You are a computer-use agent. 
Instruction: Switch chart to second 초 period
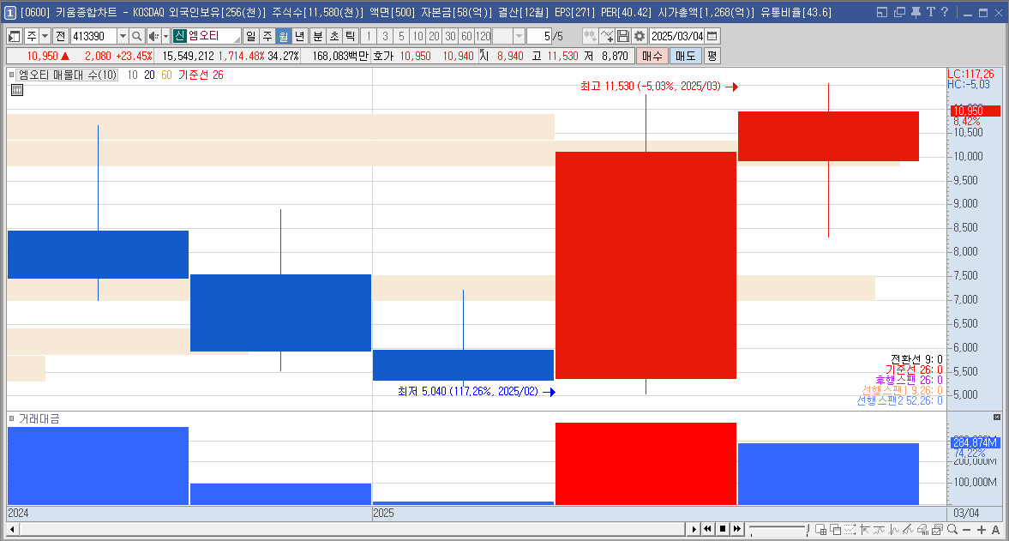pos(334,37)
